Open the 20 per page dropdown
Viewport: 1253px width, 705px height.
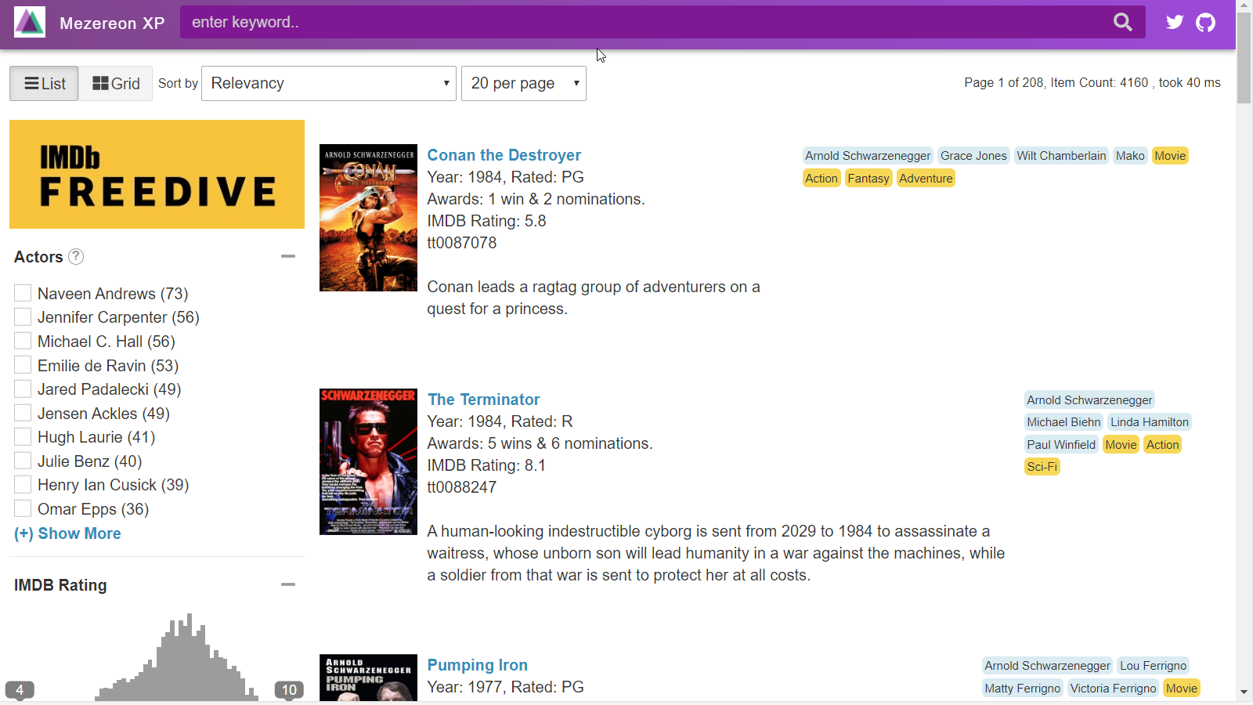coord(523,83)
